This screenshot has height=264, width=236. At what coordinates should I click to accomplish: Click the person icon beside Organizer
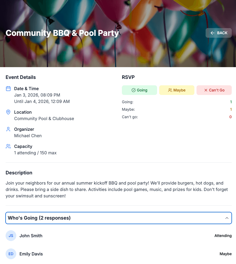[8, 129]
